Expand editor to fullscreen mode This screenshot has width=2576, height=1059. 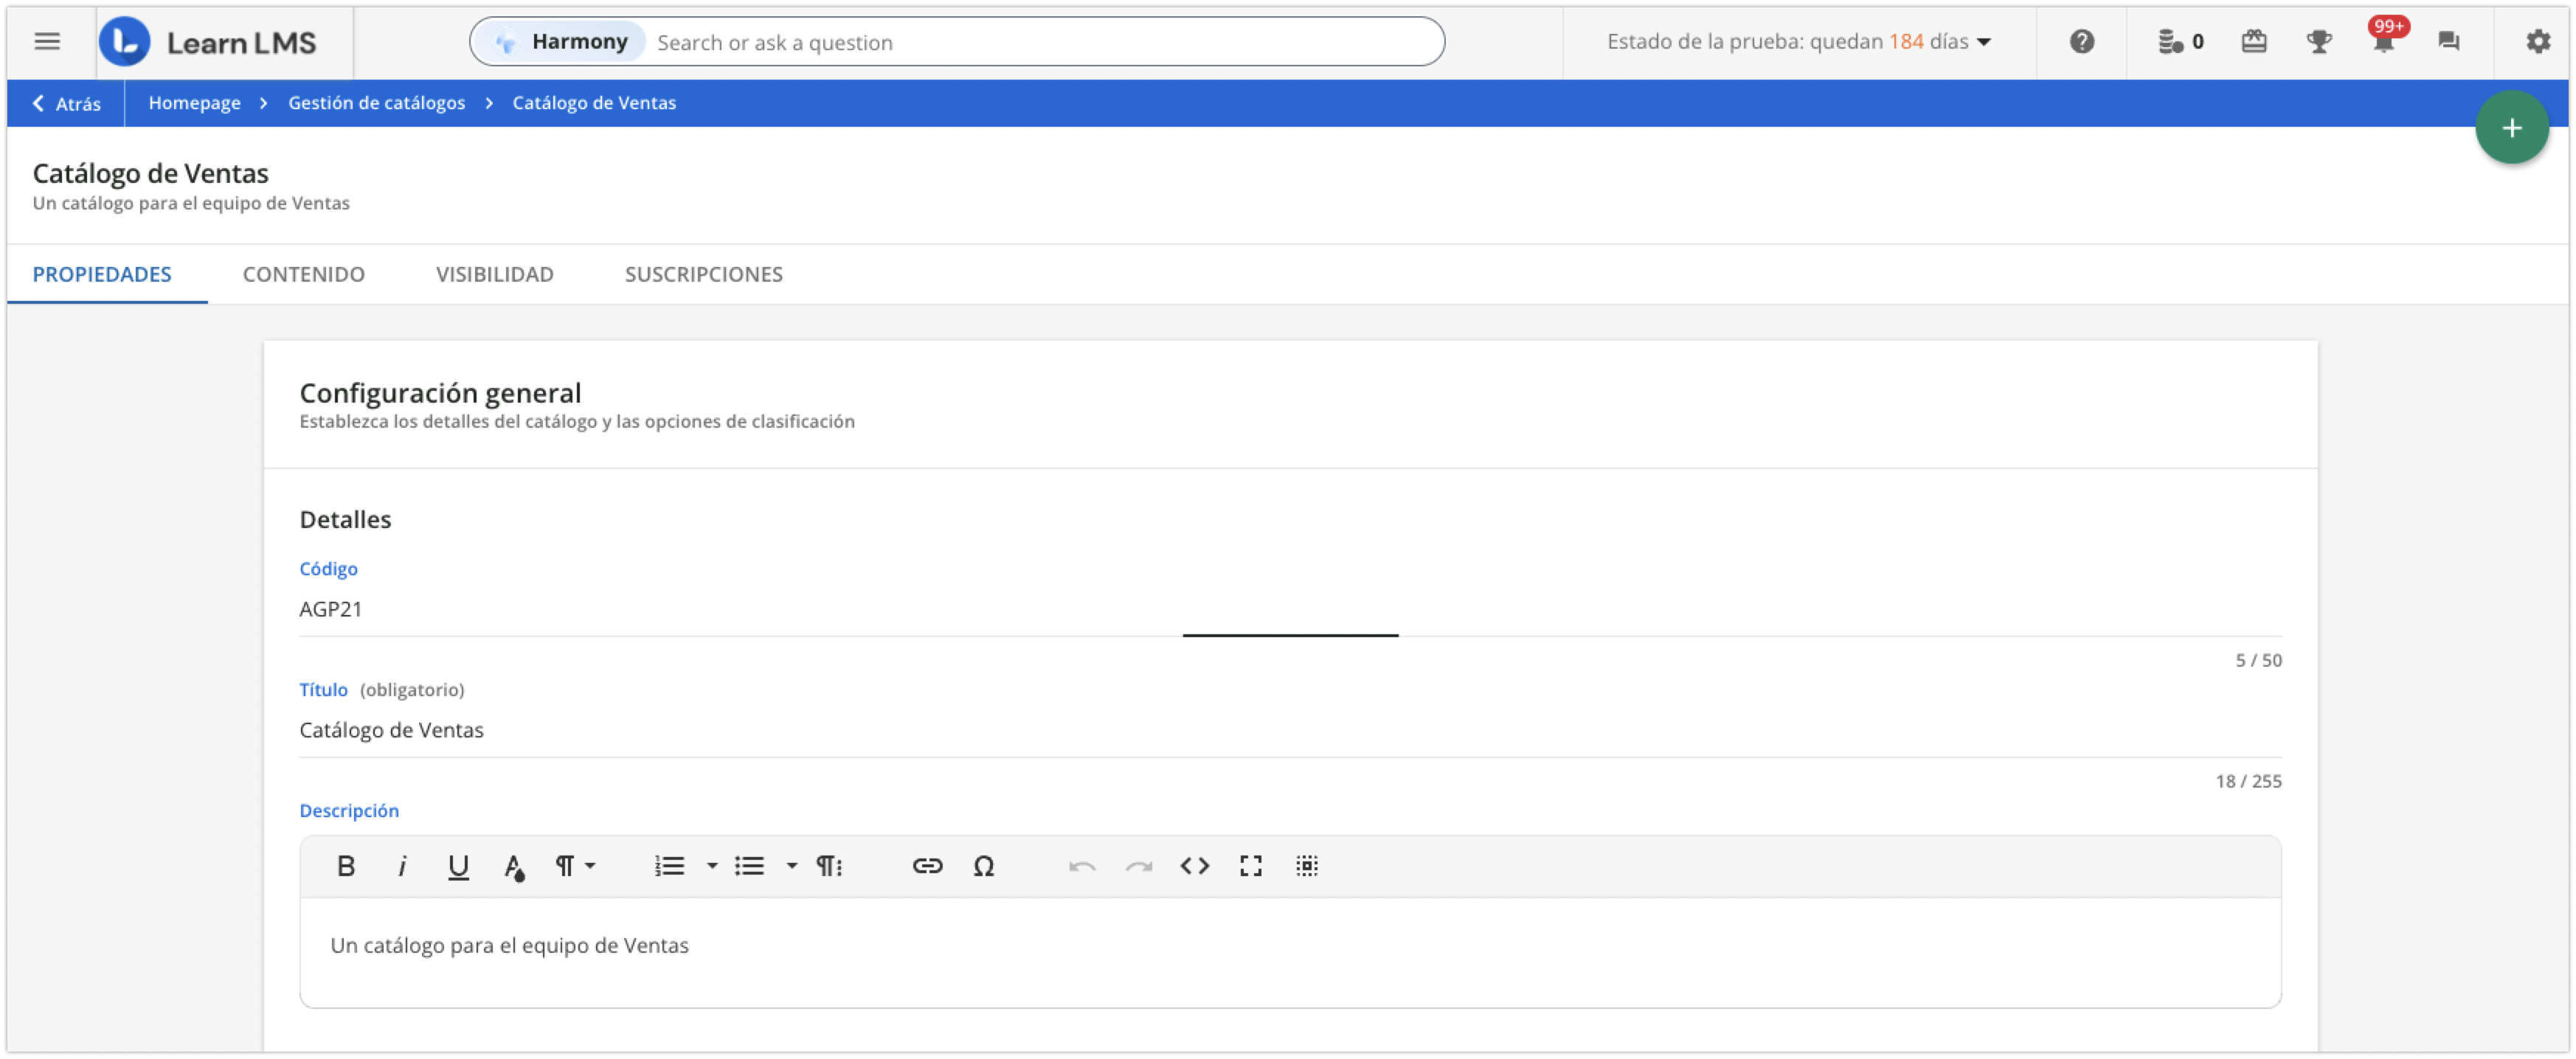point(1250,866)
